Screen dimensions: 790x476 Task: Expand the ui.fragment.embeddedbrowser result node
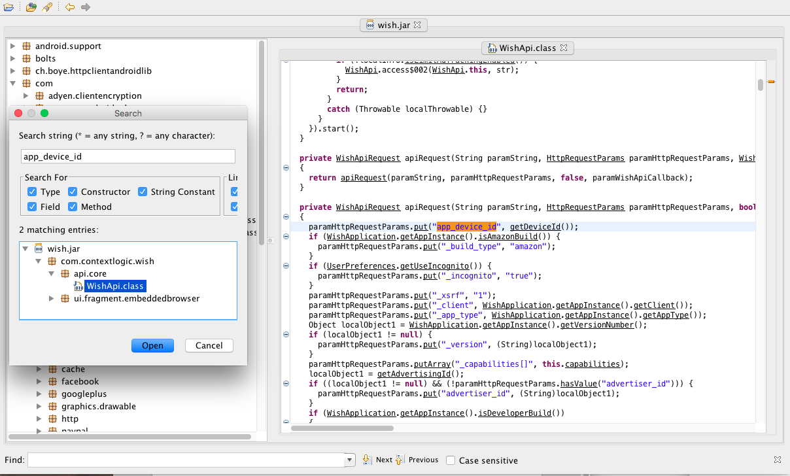[x=52, y=299]
